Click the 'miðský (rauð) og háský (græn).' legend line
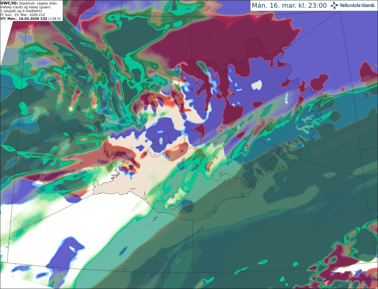 coord(26,7)
